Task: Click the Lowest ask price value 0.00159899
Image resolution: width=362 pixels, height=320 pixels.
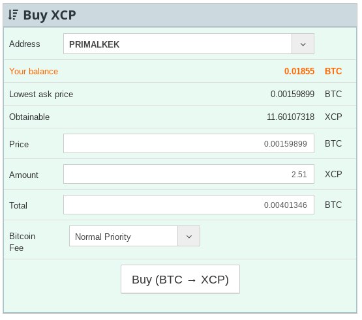Action: coord(292,94)
